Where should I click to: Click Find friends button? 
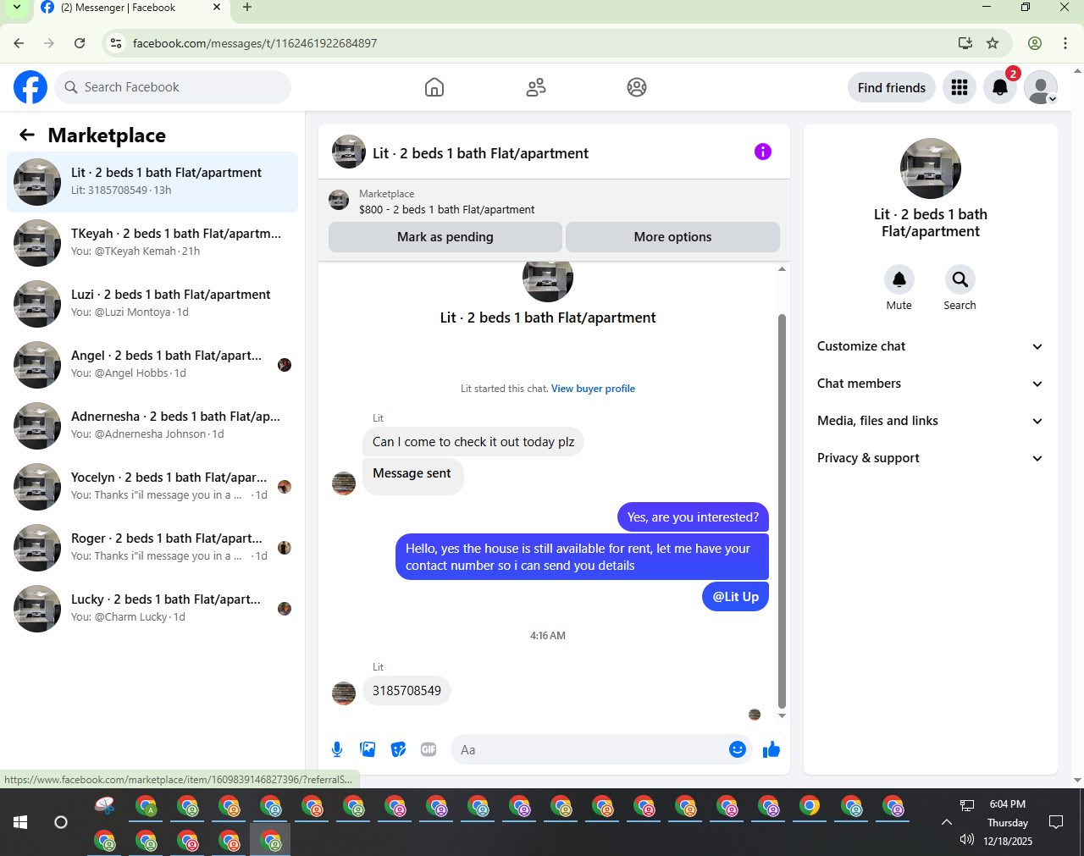pyautogui.click(x=892, y=87)
